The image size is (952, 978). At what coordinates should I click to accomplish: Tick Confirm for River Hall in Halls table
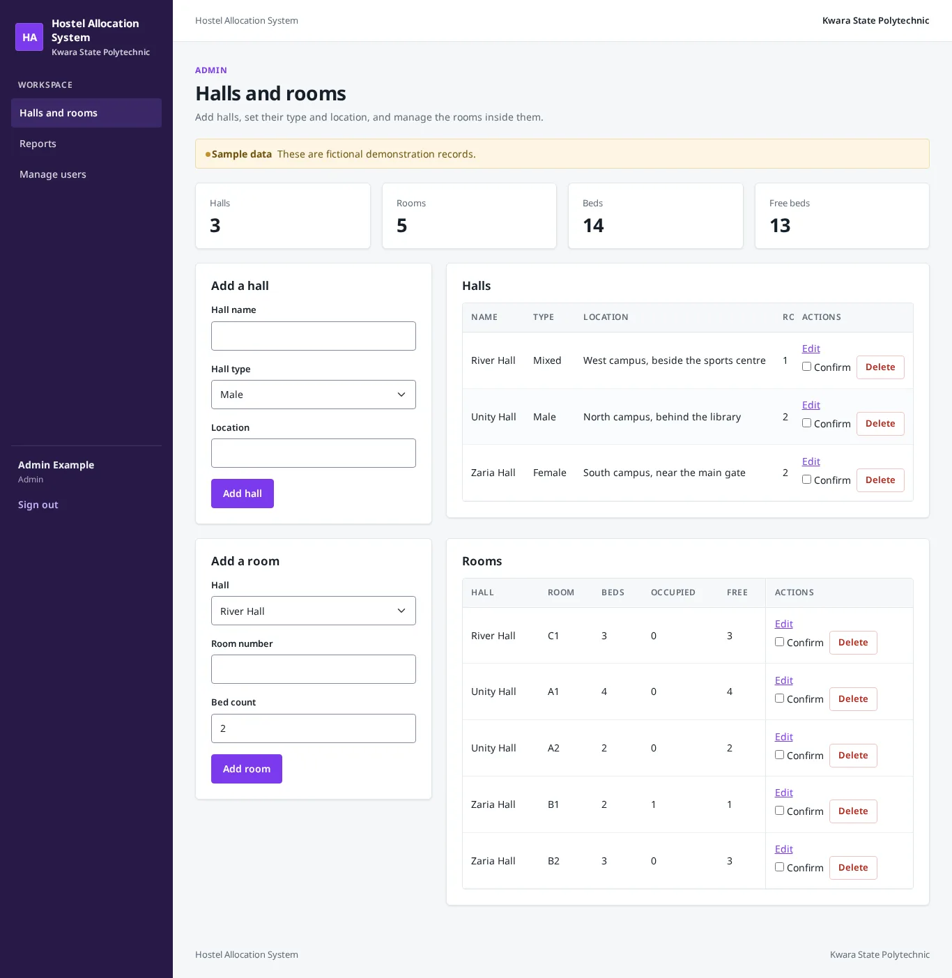[806, 367]
